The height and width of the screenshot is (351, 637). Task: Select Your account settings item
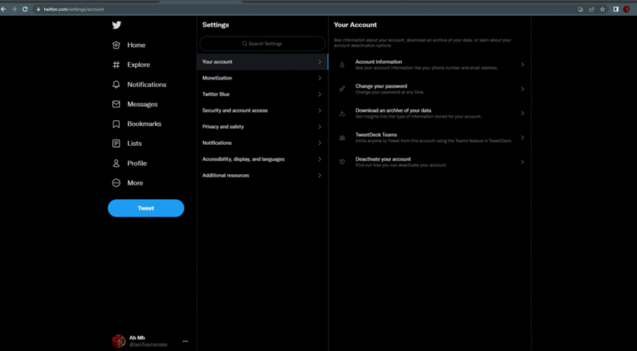click(263, 62)
